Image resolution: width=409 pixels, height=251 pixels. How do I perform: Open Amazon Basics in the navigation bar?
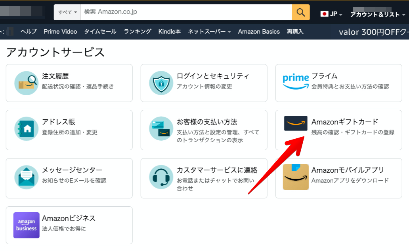point(259,32)
